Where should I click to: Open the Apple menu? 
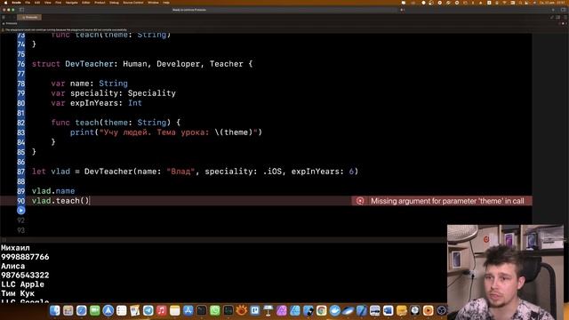coord(6,3)
